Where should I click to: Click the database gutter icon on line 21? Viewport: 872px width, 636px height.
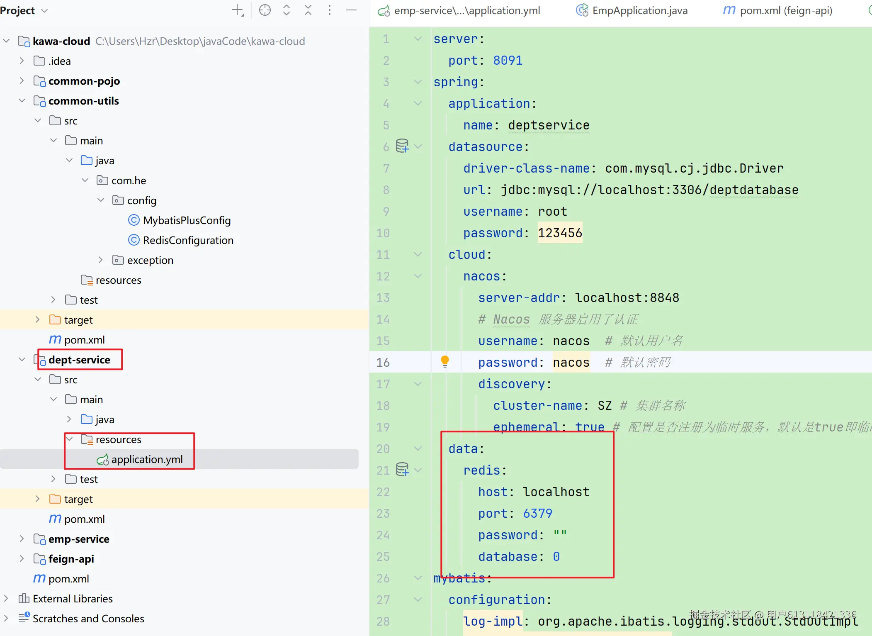[402, 470]
